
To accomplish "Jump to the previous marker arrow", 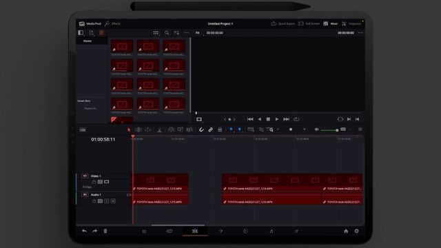I will 225,119.
